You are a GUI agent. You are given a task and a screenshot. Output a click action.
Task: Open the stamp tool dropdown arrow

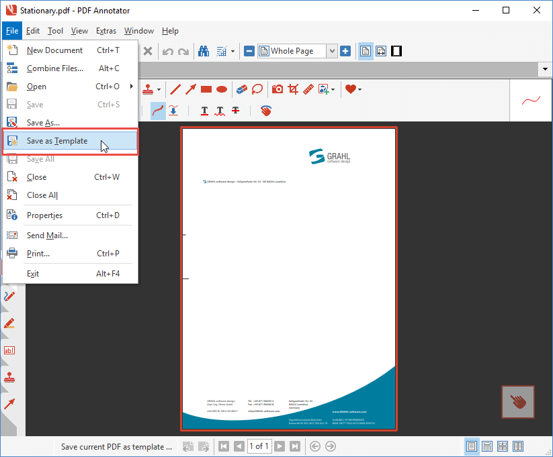(159, 89)
